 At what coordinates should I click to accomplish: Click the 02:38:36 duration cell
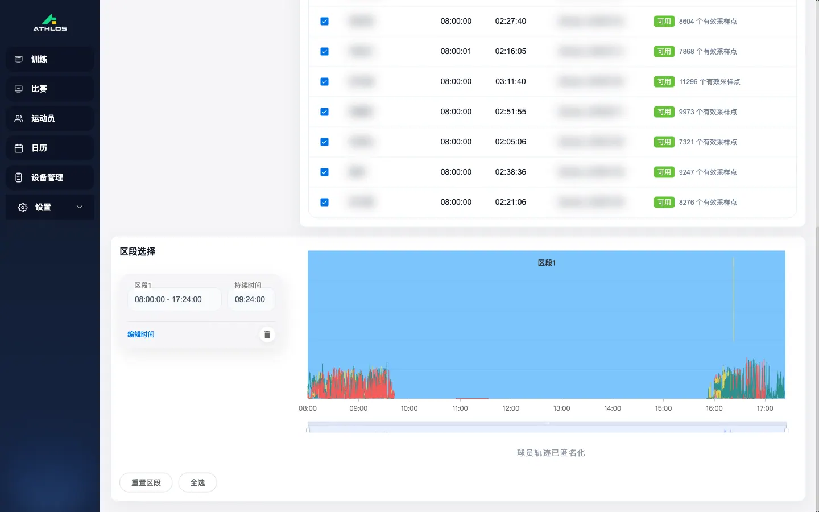pyautogui.click(x=511, y=172)
